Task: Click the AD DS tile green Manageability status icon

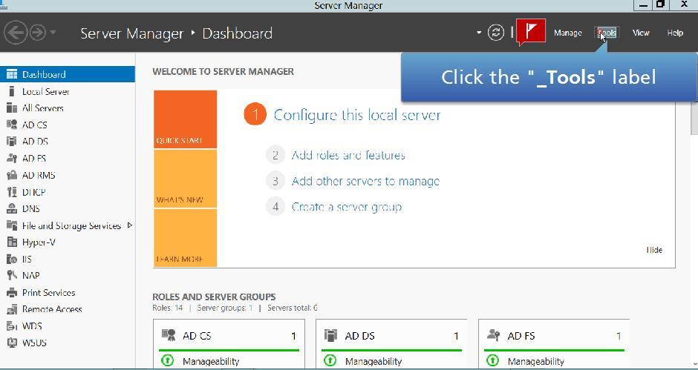Action: click(x=330, y=360)
